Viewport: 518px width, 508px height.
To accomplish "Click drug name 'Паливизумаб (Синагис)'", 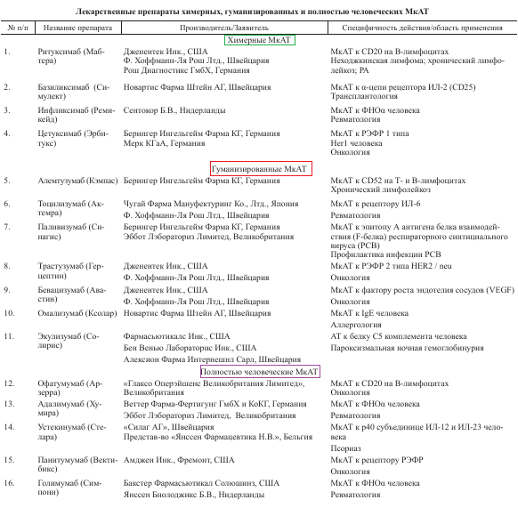I will 70,231.
